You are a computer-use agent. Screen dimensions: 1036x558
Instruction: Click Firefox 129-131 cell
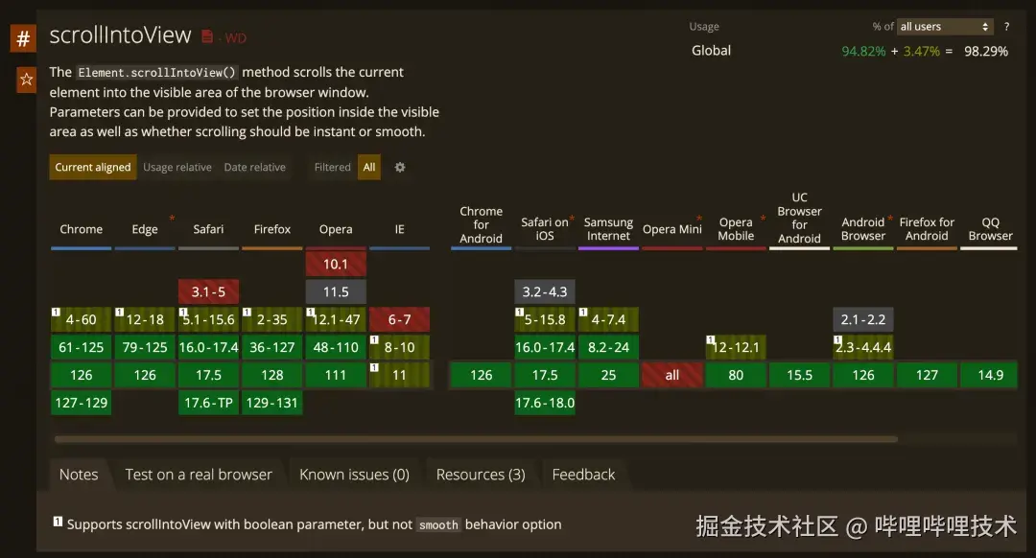(x=272, y=403)
